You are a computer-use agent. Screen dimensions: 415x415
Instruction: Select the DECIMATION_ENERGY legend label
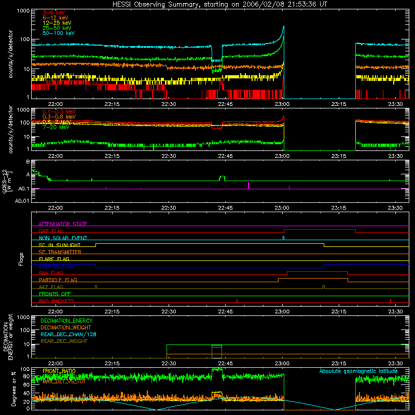pos(66,321)
